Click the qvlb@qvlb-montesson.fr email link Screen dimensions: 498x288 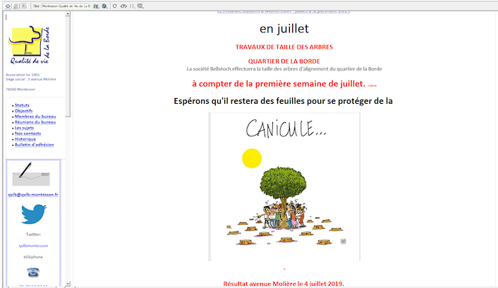click(33, 195)
